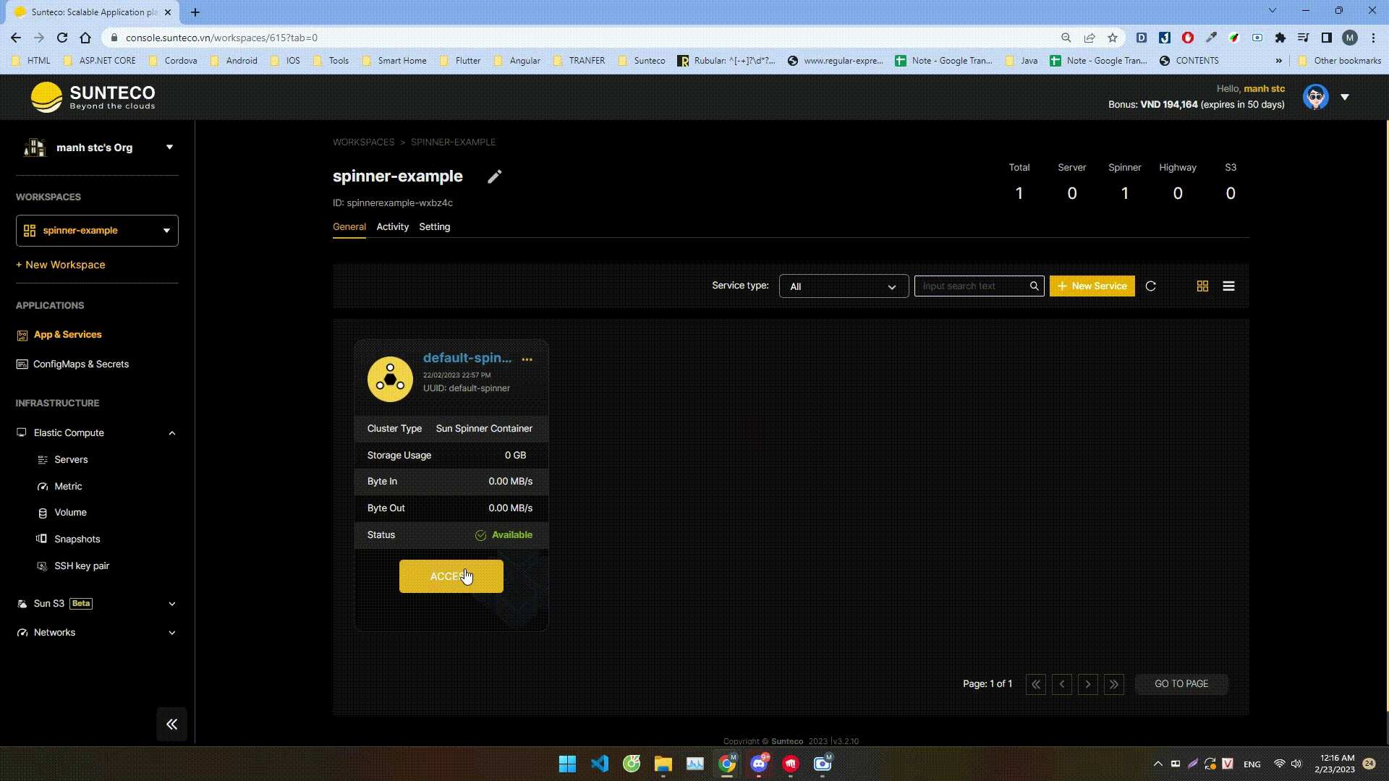
Task: Expand the Sun S3 section
Action: (171, 604)
